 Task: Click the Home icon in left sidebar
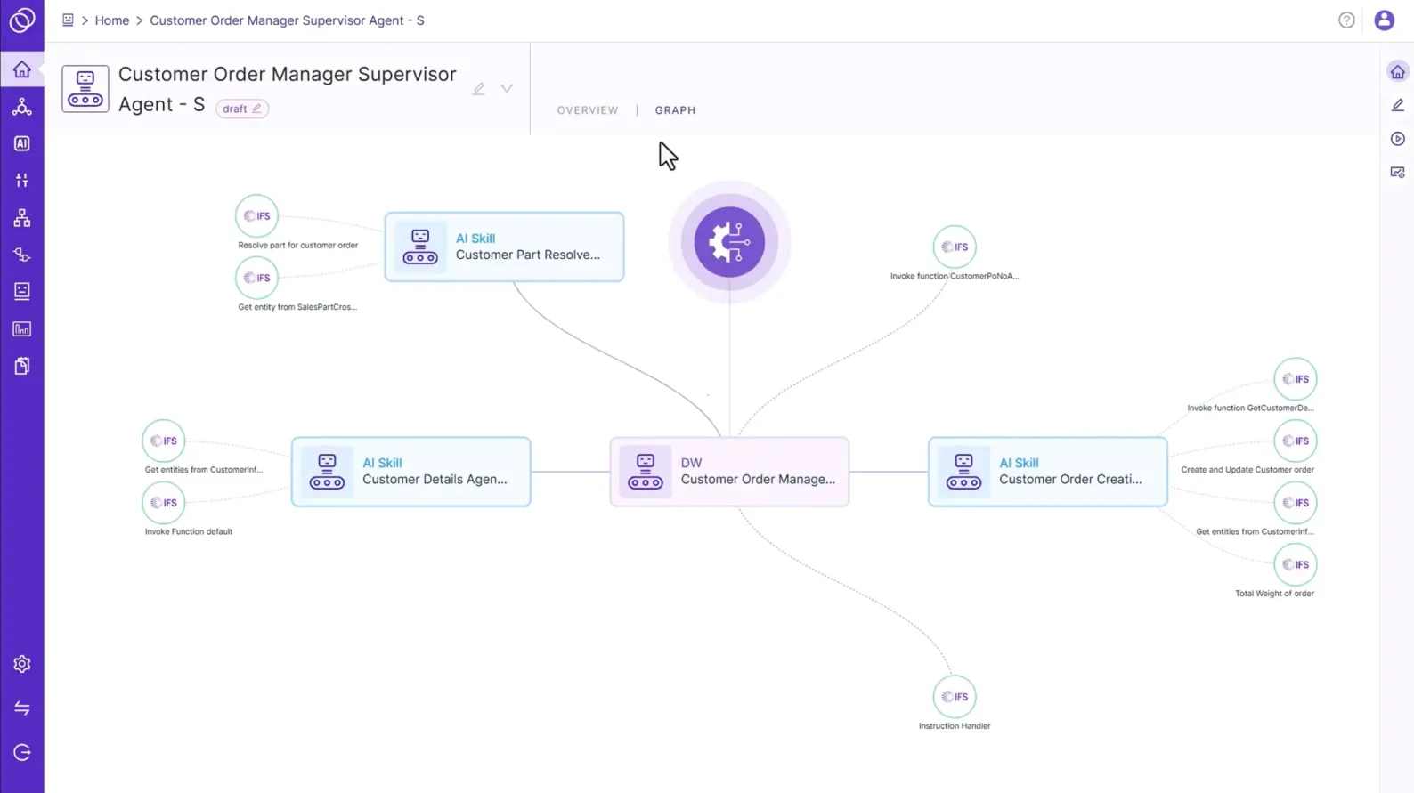click(22, 69)
